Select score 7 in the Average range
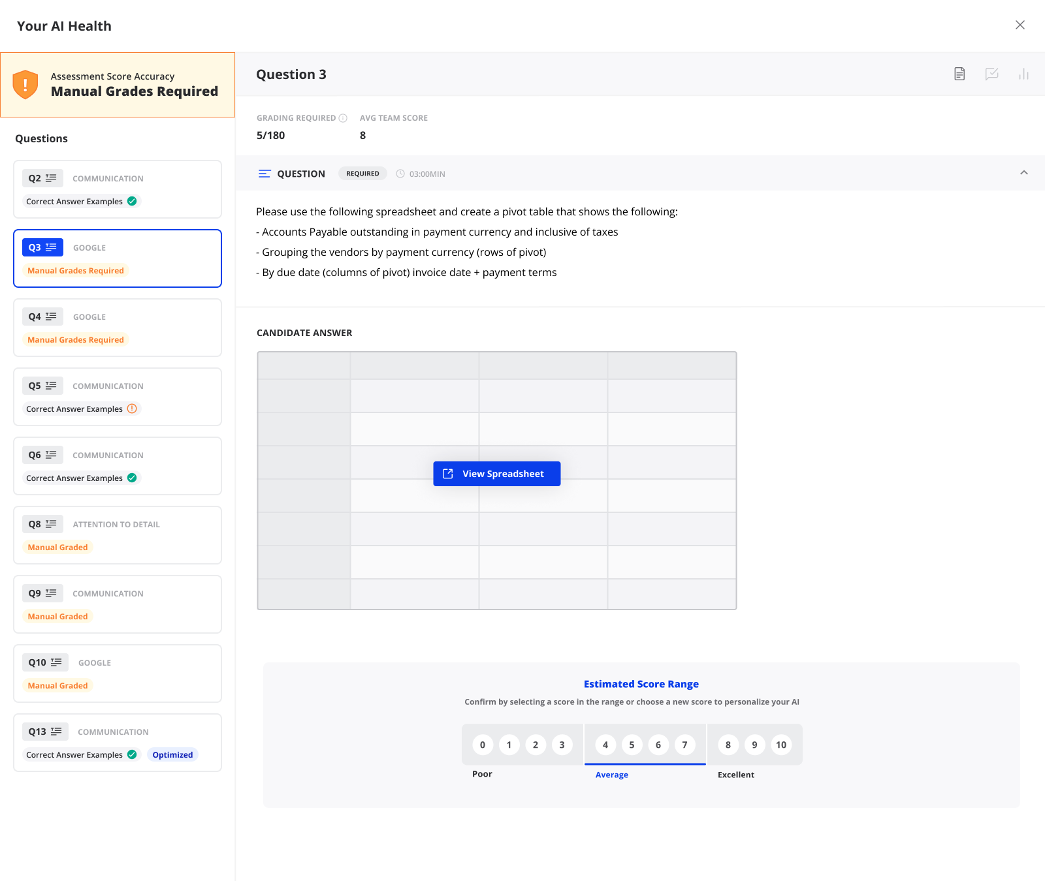 [684, 745]
